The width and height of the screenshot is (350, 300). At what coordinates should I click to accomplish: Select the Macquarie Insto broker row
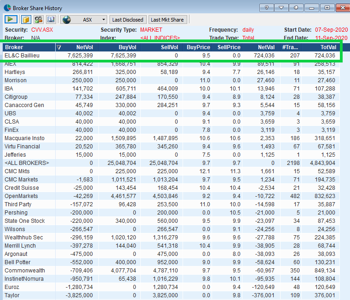171,138
